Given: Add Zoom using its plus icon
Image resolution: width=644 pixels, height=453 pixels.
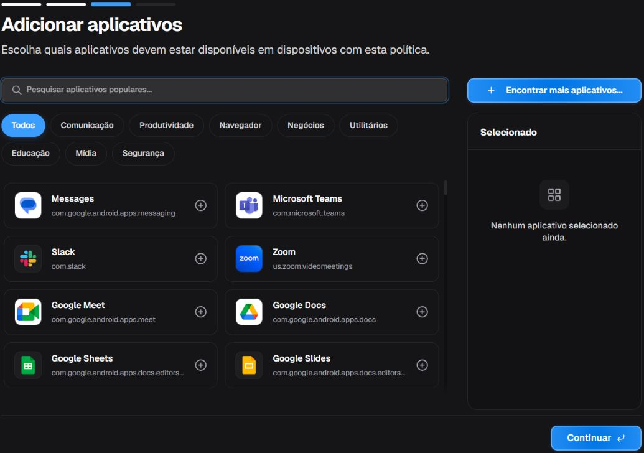Looking at the screenshot, I should (x=422, y=259).
